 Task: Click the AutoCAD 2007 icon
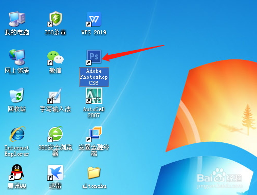tap(94, 96)
